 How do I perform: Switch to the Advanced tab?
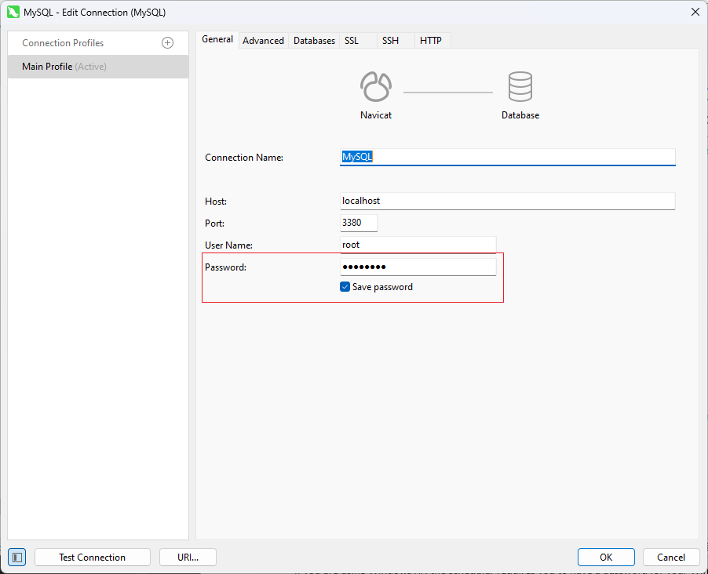263,41
